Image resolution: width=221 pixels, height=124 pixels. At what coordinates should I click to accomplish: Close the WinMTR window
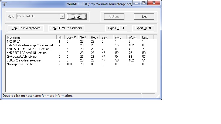pos(154,3)
